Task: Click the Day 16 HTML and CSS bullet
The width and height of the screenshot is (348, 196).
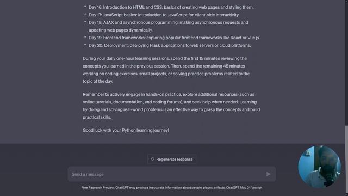Action: pos(171,7)
